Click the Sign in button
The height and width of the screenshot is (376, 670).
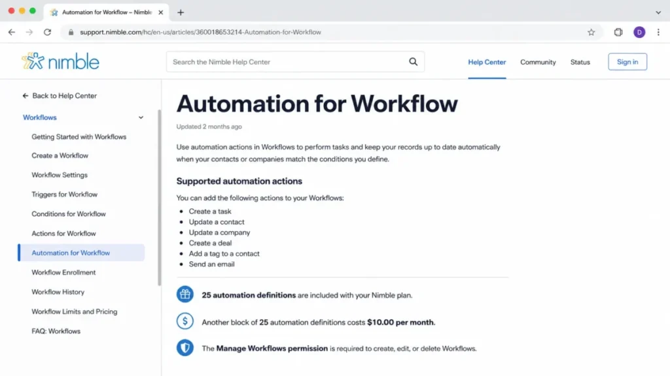coord(627,62)
